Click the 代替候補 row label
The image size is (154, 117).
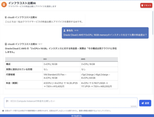click(x=11, y=75)
